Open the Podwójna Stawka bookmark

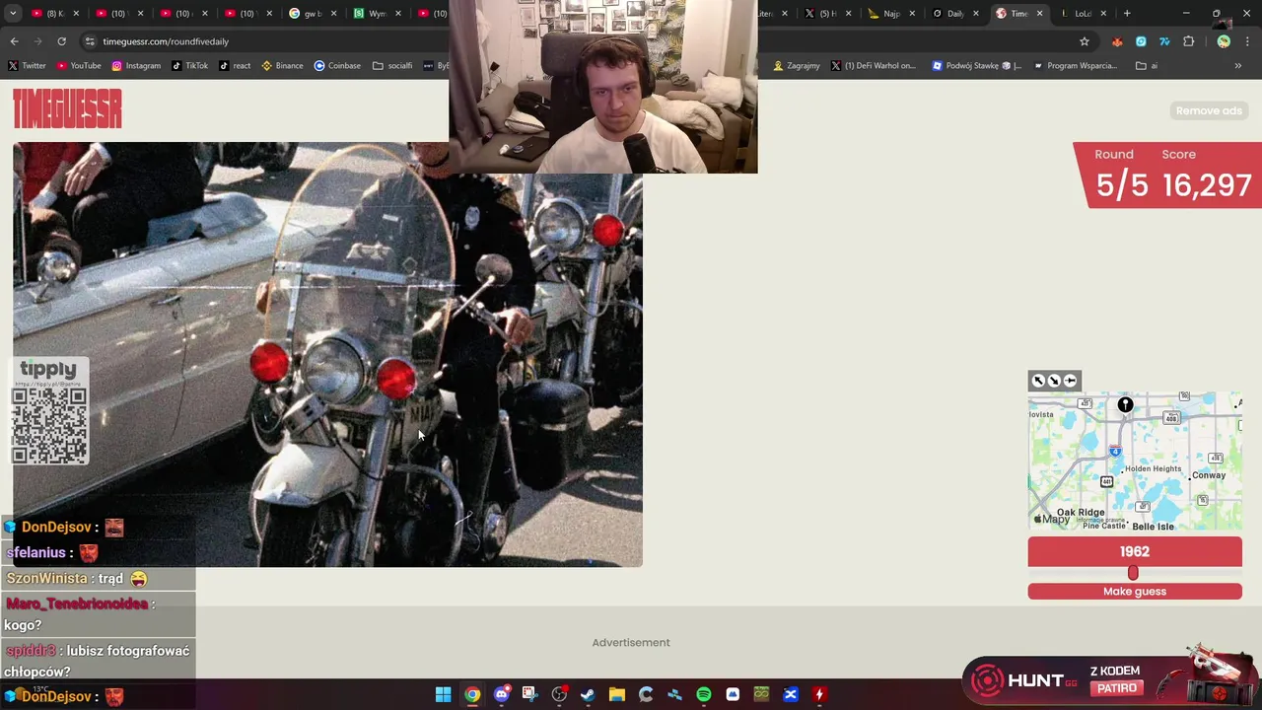(978, 66)
